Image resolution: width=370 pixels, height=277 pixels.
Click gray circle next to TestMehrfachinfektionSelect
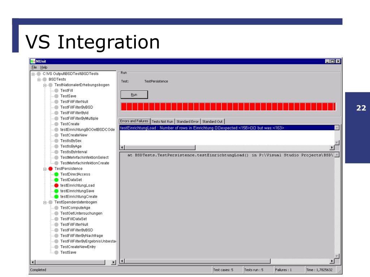pos(56,157)
